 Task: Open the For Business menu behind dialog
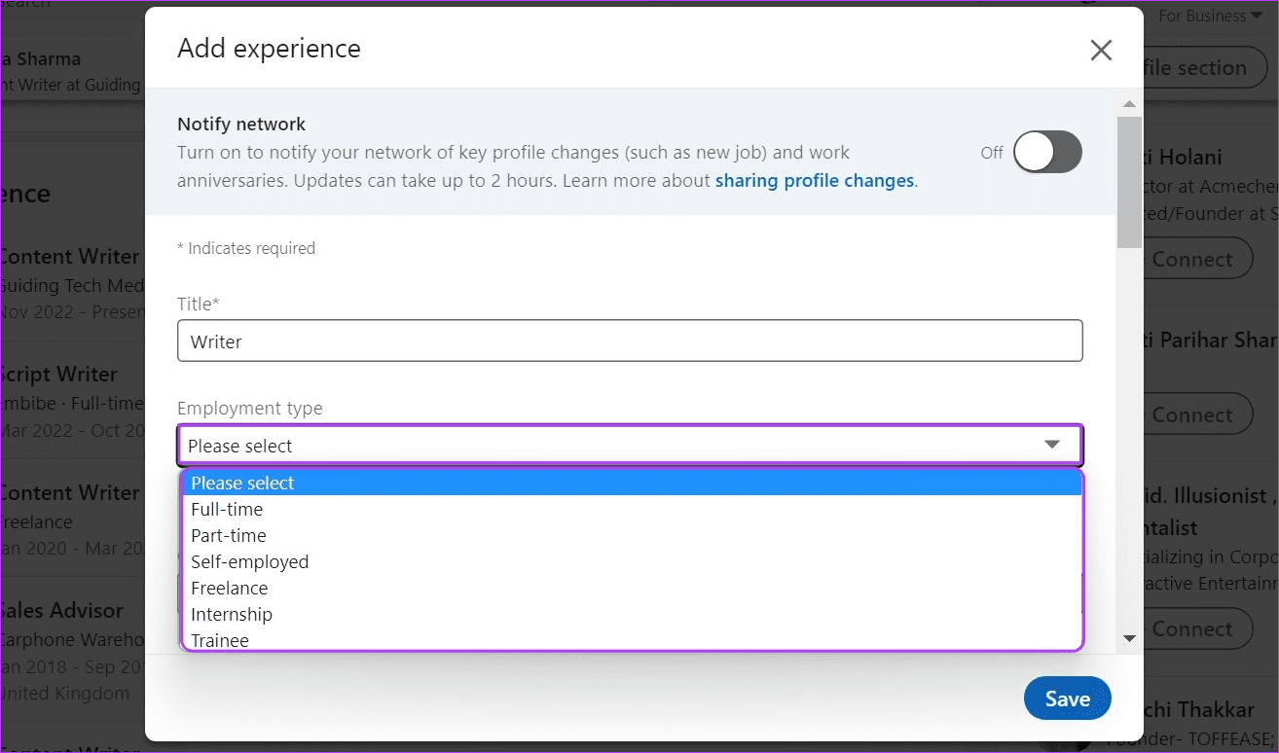pos(1210,16)
